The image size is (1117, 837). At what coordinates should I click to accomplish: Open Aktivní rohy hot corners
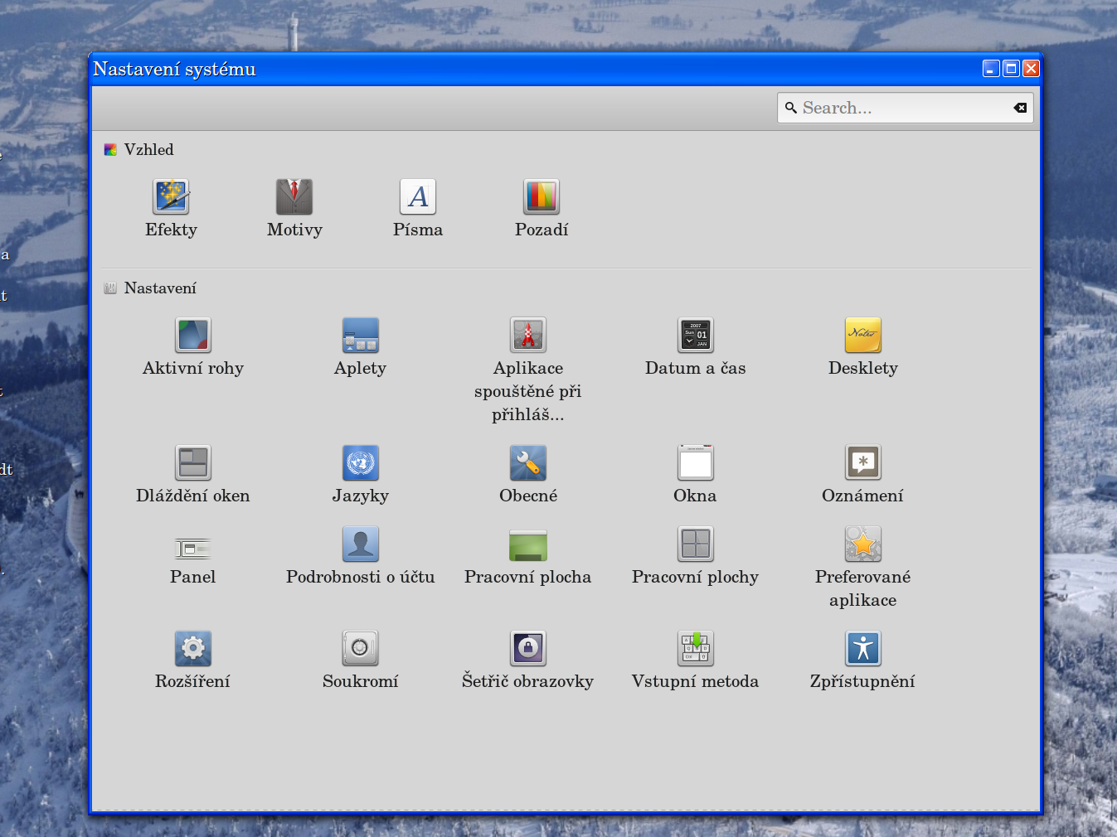pos(193,336)
